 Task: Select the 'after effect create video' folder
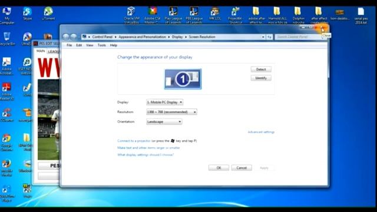tap(319, 16)
